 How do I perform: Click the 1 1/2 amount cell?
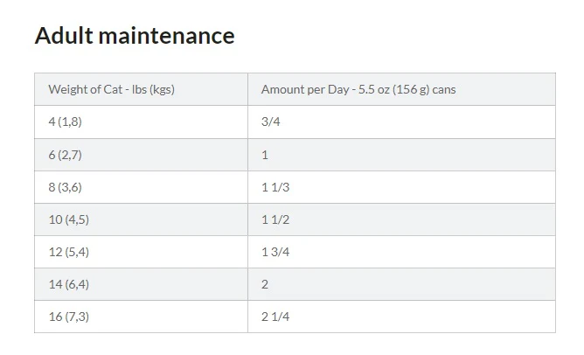point(401,219)
